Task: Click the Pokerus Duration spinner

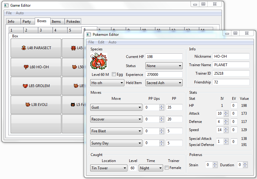Action: pos(242,165)
